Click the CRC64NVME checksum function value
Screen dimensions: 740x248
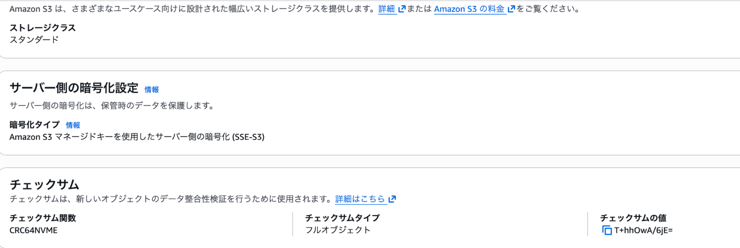tap(34, 230)
